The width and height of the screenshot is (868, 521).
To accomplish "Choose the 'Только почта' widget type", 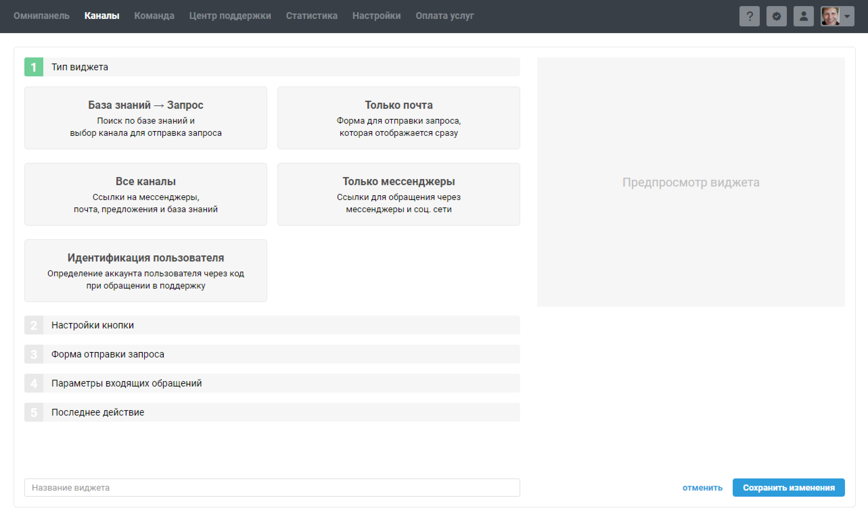I will [x=398, y=118].
